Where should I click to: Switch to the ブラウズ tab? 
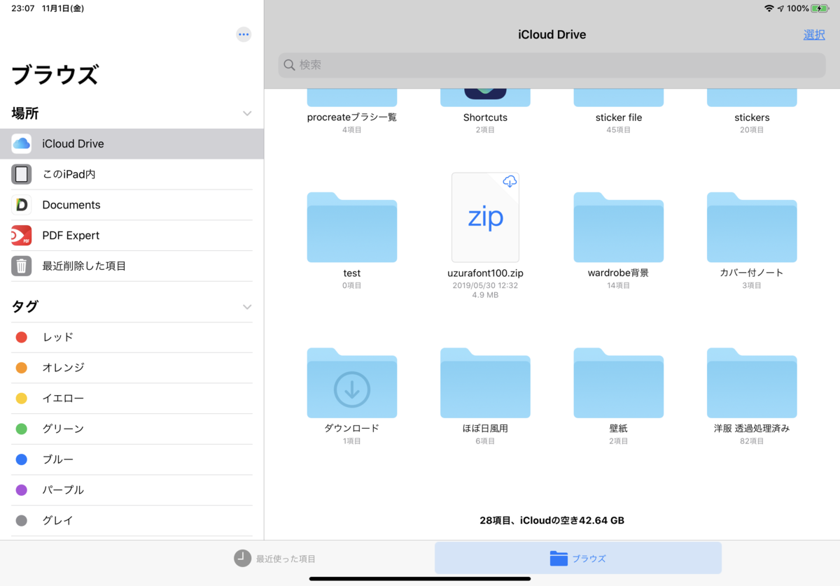coord(578,558)
